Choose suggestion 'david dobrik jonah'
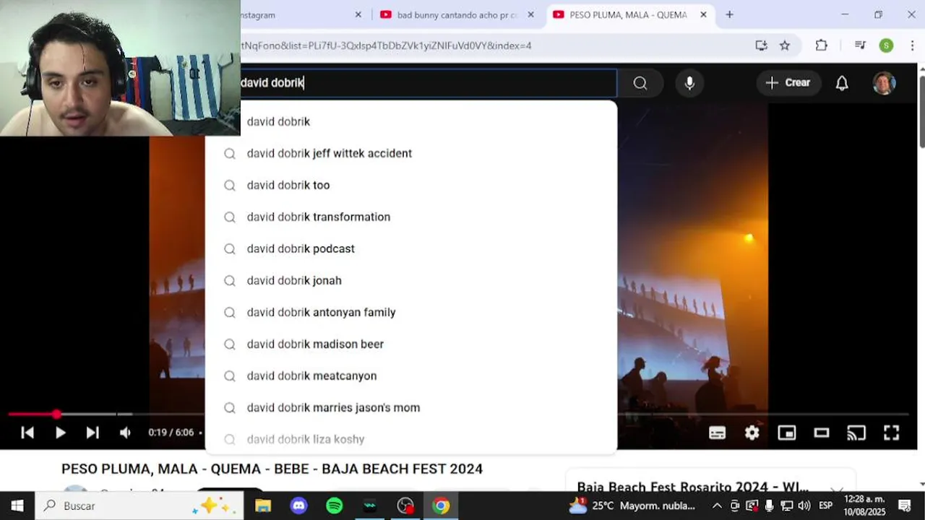This screenshot has width=925, height=520. 411,280
